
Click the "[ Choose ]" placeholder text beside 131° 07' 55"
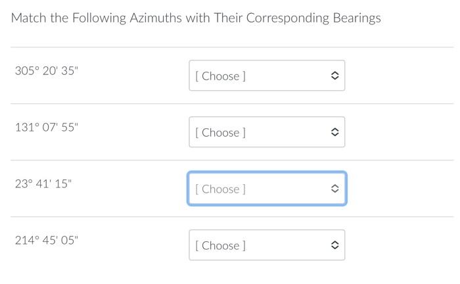point(220,133)
